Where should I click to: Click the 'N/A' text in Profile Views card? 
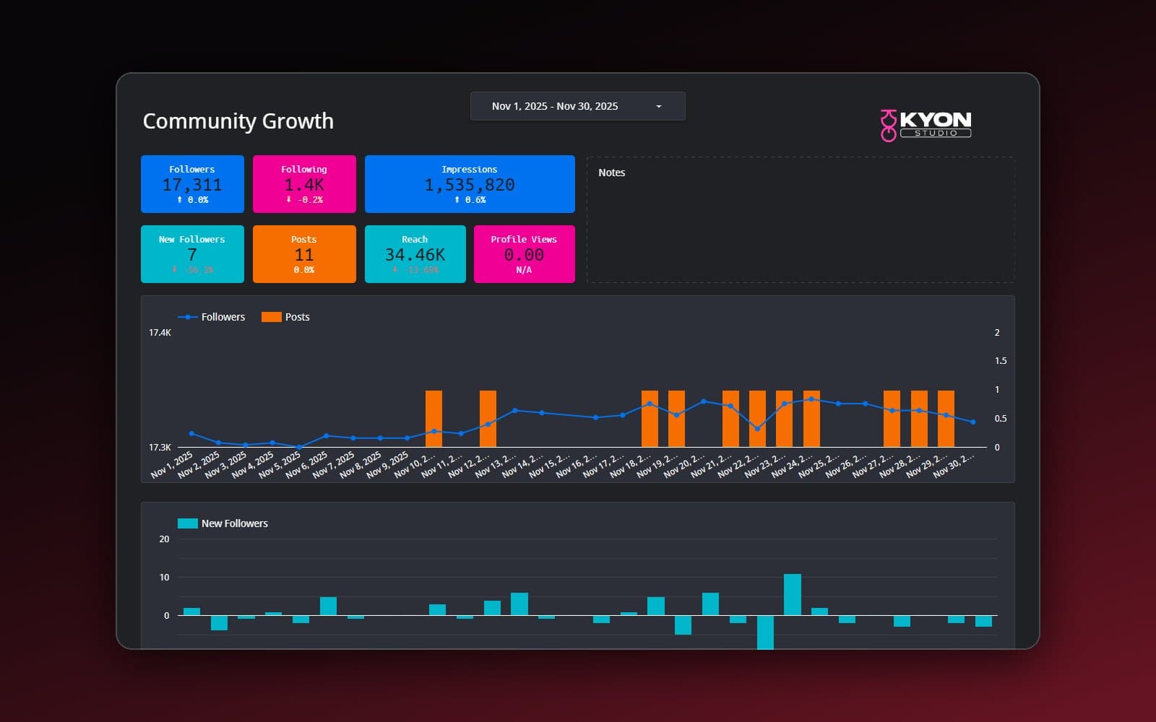click(x=524, y=270)
